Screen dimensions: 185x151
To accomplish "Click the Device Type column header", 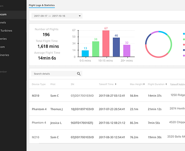I will [39, 84].
